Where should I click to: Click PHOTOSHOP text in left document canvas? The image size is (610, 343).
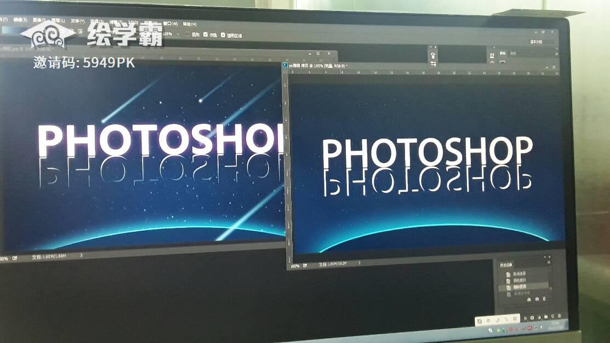[162, 140]
